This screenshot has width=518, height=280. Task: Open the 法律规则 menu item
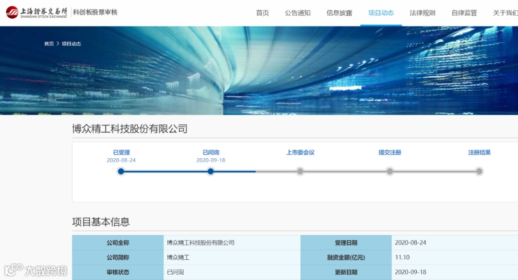coord(423,13)
